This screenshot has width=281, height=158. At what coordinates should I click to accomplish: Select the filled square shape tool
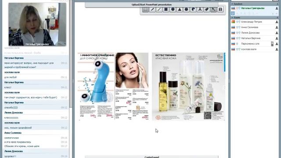click(x=166, y=9)
